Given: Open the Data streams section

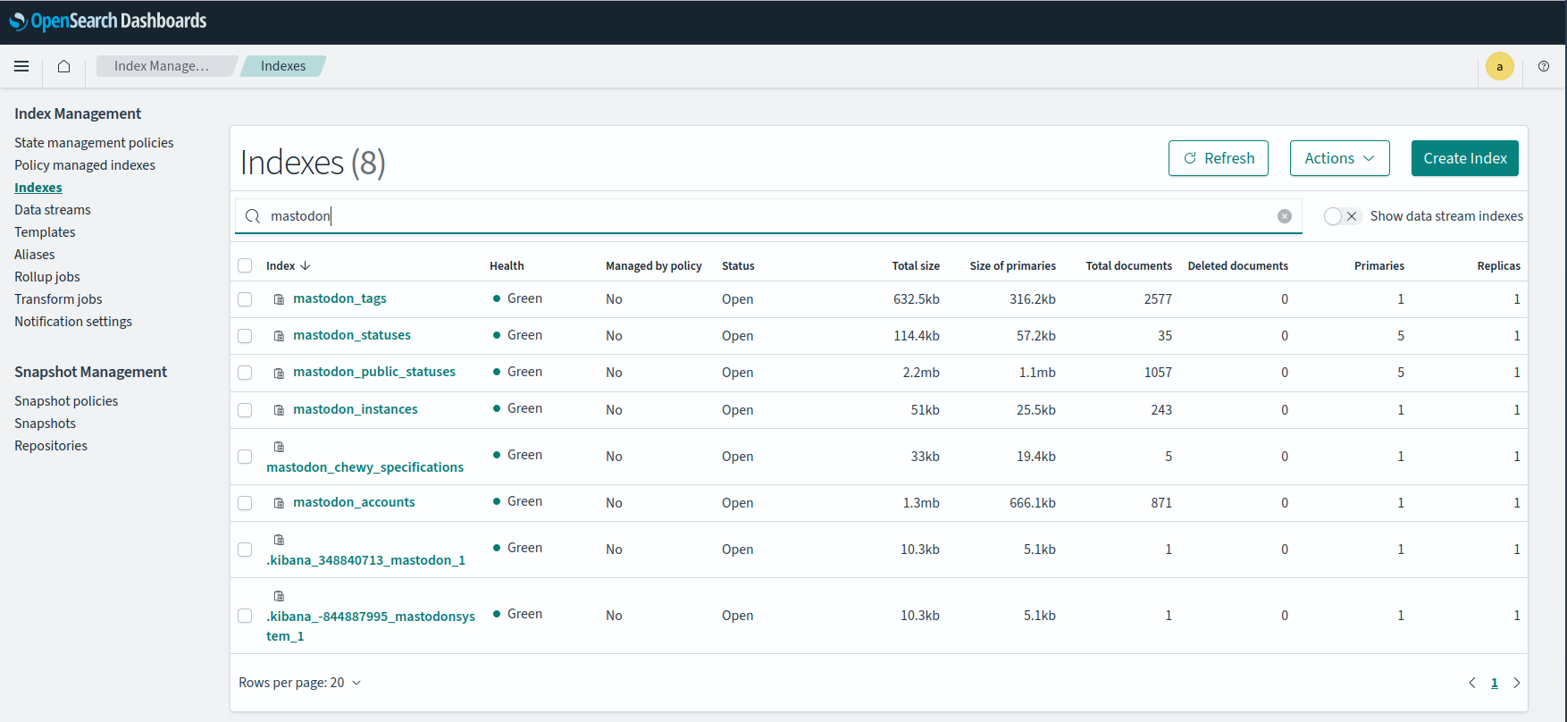Looking at the screenshot, I should [x=53, y=210].
